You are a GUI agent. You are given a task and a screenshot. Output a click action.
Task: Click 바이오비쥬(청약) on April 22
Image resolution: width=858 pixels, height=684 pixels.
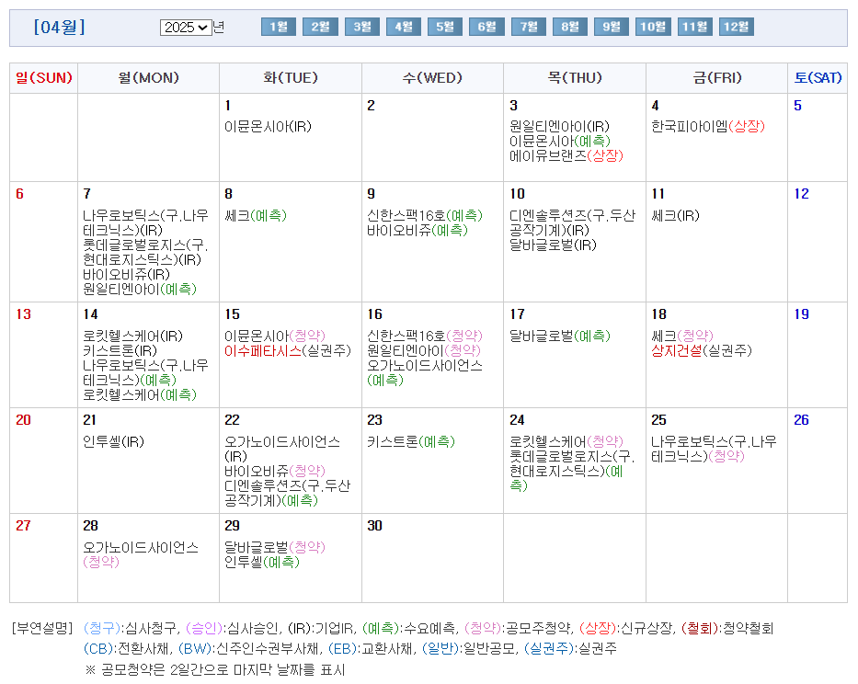[x=275, y=471]
